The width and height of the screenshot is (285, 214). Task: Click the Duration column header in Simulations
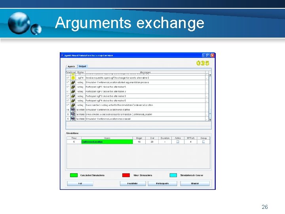pos(165,138)
